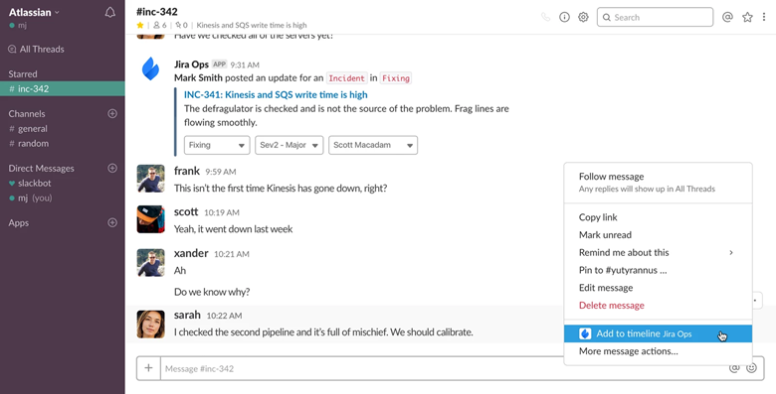Open the more options vertical dots menu
This screenshot has height=394, width=776.
[x=764, y=17]
